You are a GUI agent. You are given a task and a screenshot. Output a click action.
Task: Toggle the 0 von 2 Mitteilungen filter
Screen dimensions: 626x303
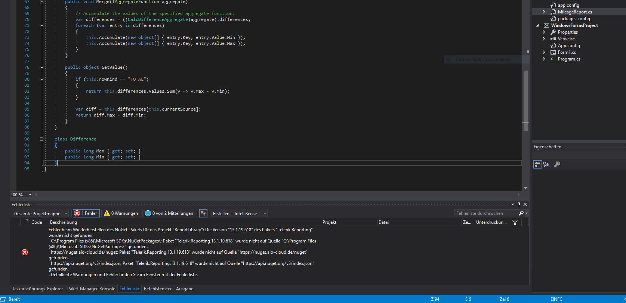[169, 213]
